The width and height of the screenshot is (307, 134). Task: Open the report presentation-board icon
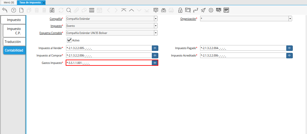point(156,10)
